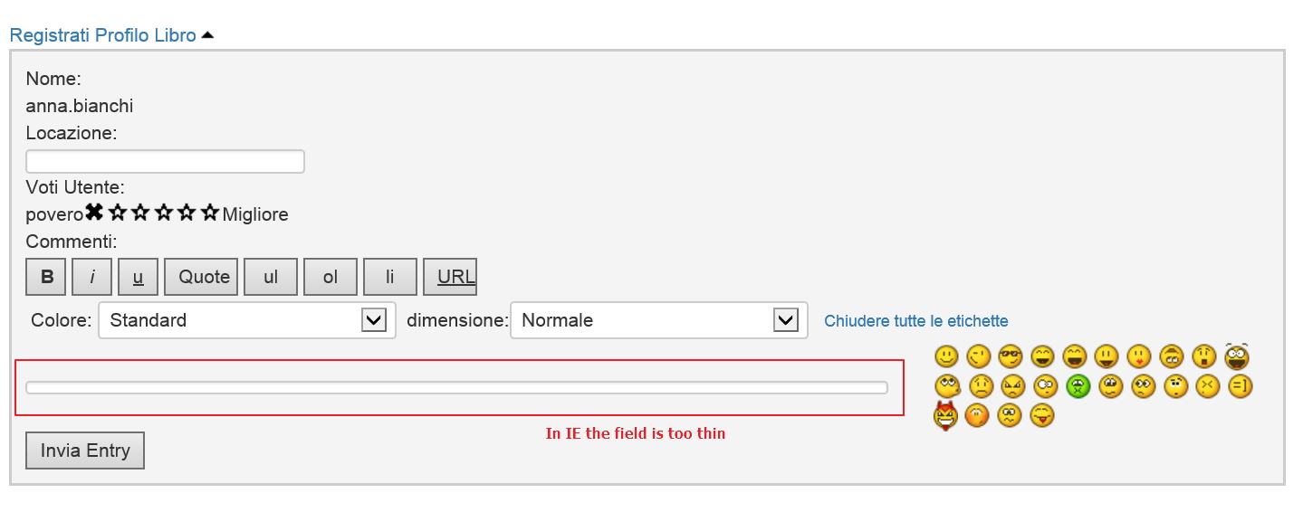Insert the sunglasses smiley emoticon
1303x512 pixels.
(x=1010, y=356)
